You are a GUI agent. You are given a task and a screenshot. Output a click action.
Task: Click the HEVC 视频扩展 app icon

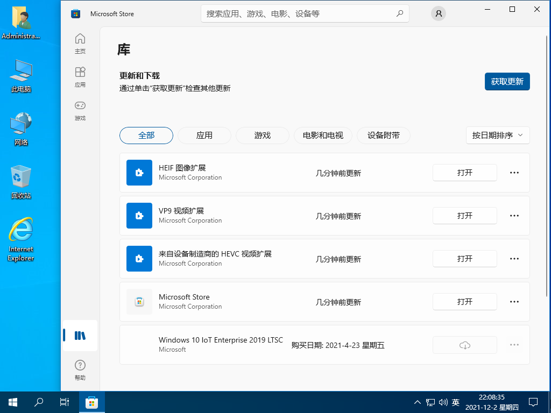coord(139,259)
